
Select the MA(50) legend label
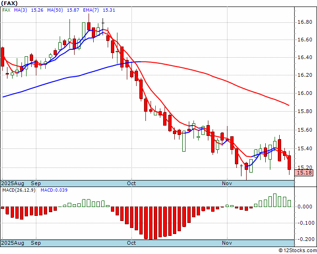pos(55,10)
